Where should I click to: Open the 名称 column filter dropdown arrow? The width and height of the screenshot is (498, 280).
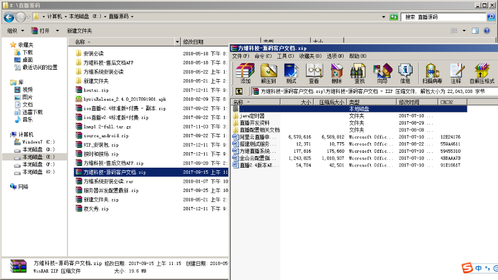[x=177, y=42]
